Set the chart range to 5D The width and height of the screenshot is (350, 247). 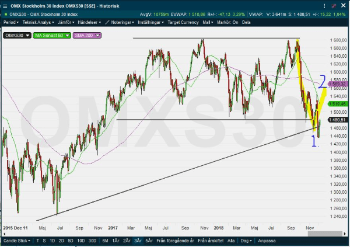pos(71,241)
